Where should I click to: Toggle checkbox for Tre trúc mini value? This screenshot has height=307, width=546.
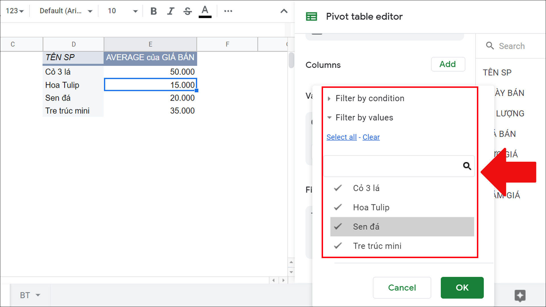click(x=338, y=246)
